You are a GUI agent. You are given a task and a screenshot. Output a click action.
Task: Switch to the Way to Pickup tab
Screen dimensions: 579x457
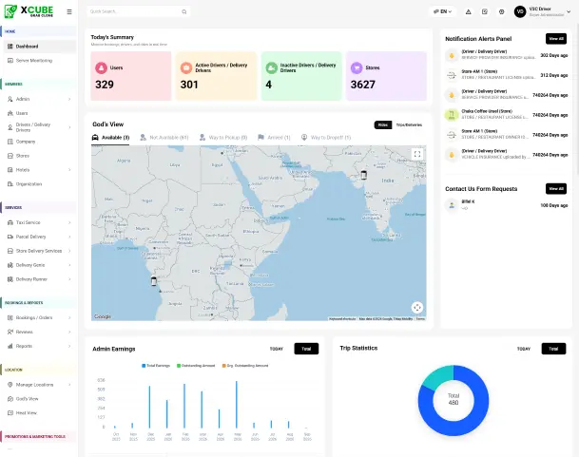click(x=223, y=138)
